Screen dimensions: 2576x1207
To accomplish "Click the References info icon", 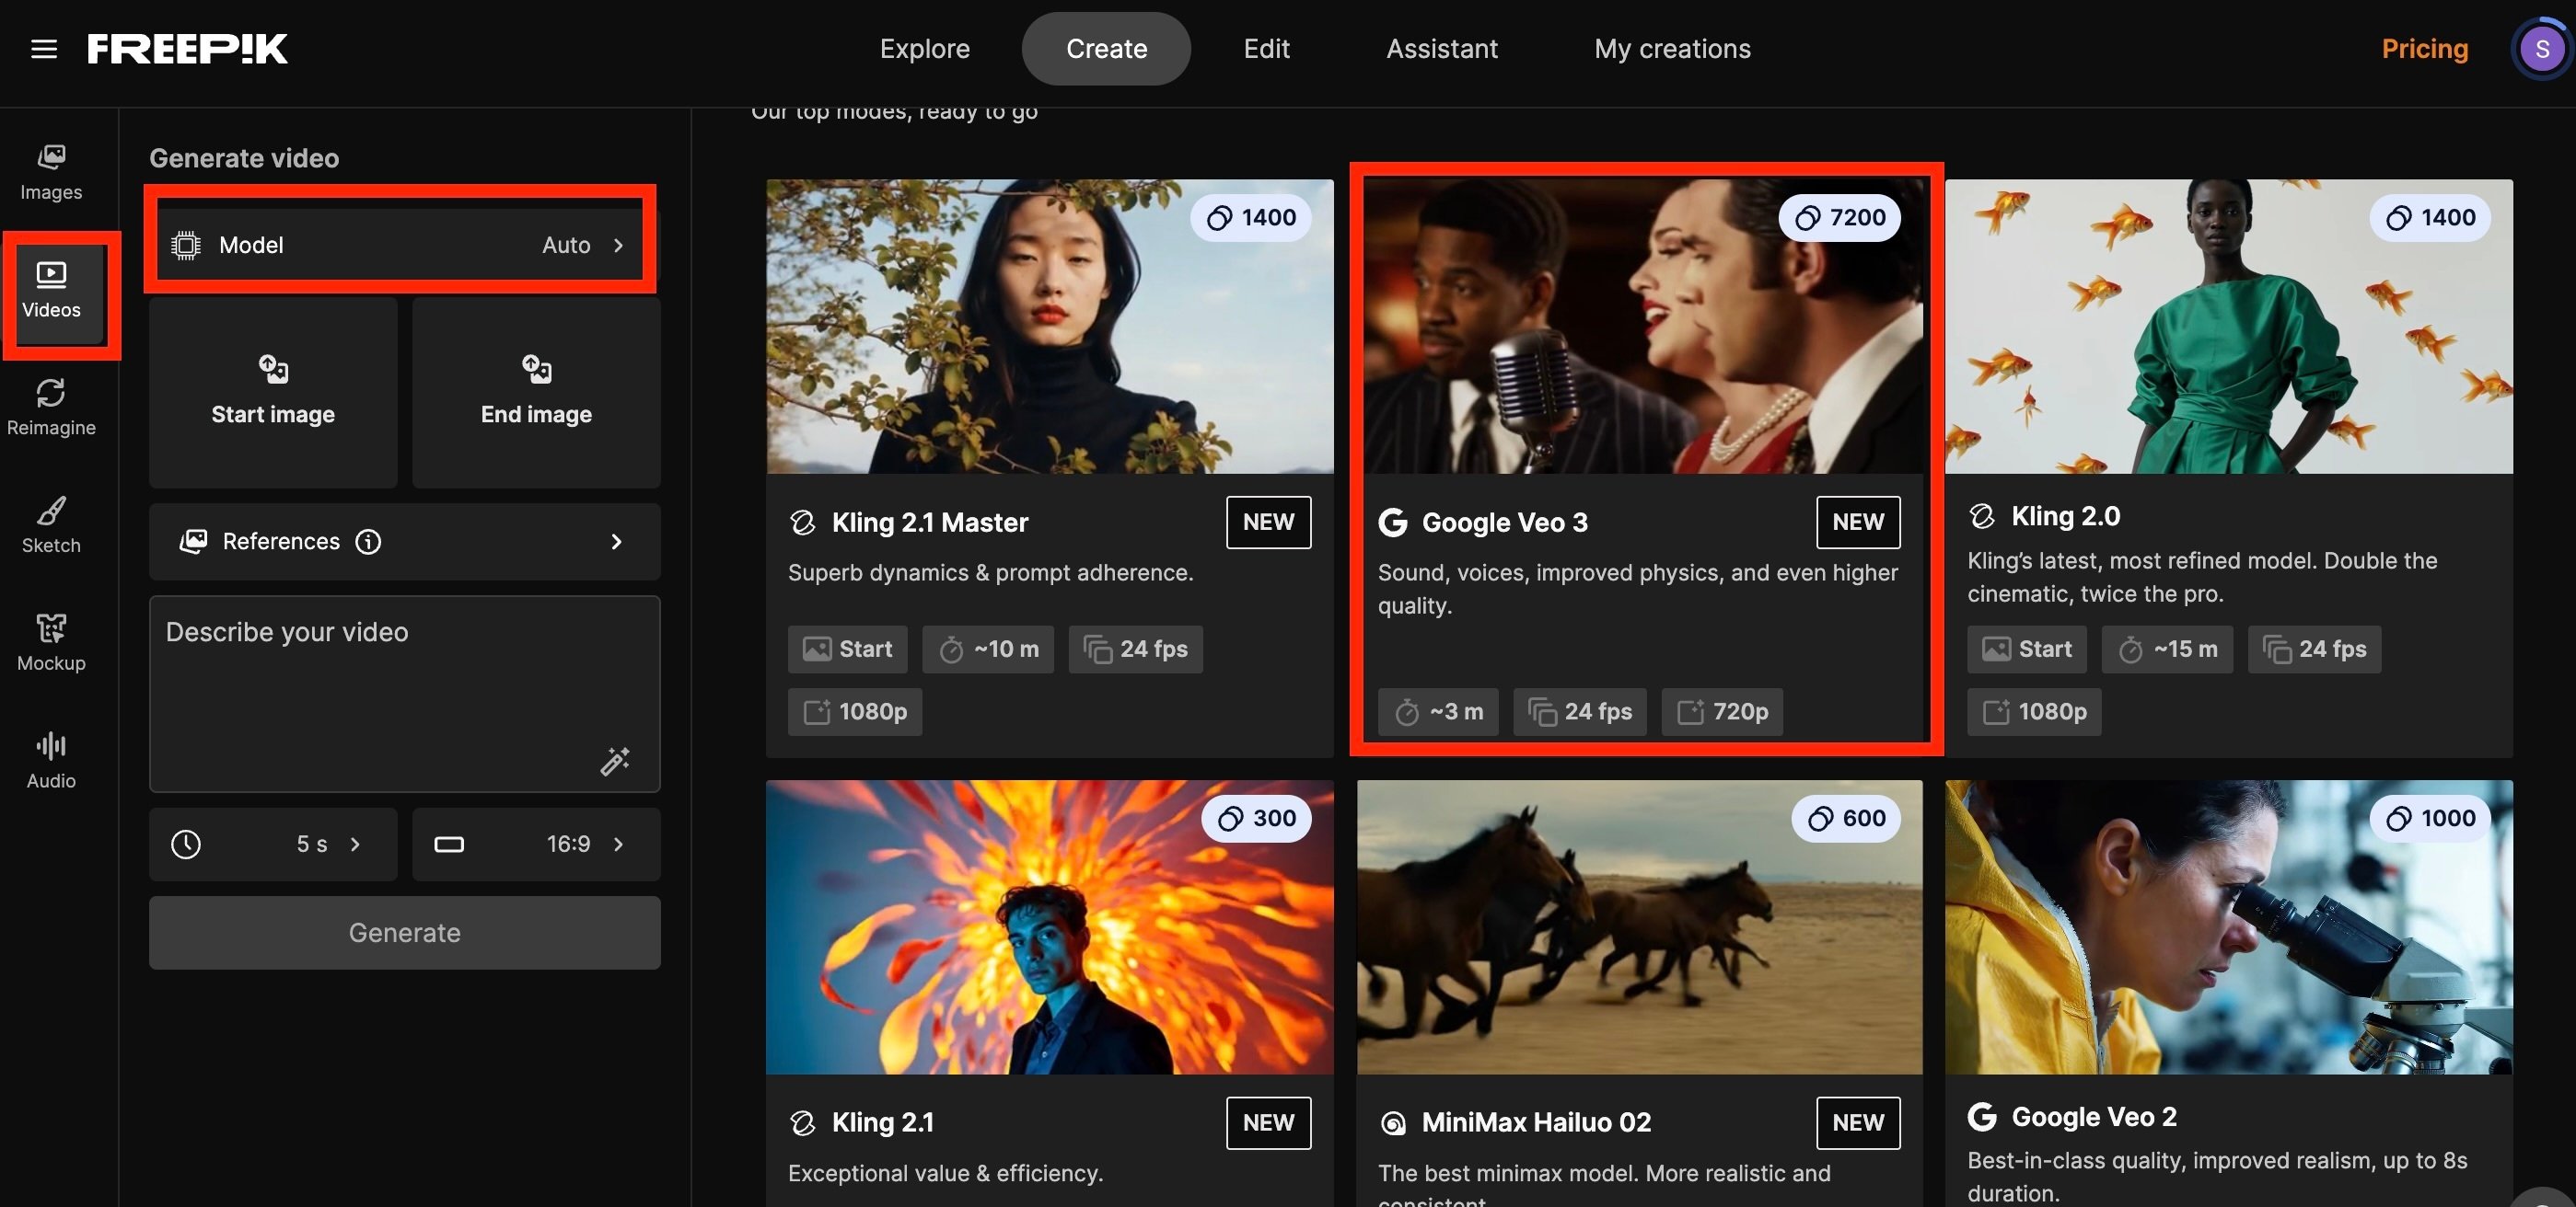I will pyautogui.click(x=368, y=542).
